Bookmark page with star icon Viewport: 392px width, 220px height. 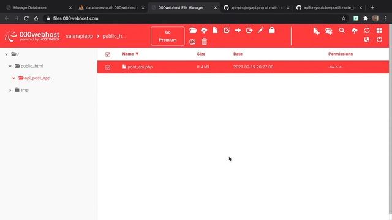[344, 18]
